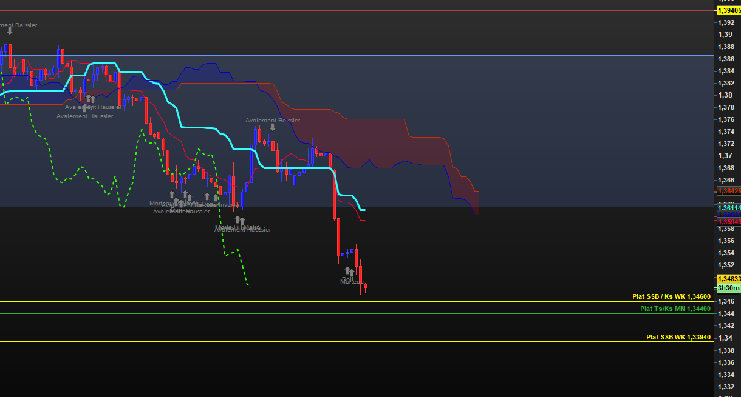741x397 pixels.
Task: Select the 'Plat SSB WK 1,33940' label
Action: pos(678,337)
